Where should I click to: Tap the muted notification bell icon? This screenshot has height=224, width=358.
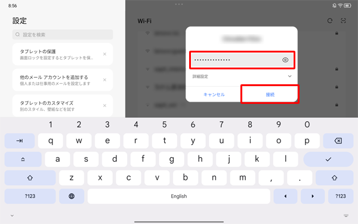coord(334,5)
